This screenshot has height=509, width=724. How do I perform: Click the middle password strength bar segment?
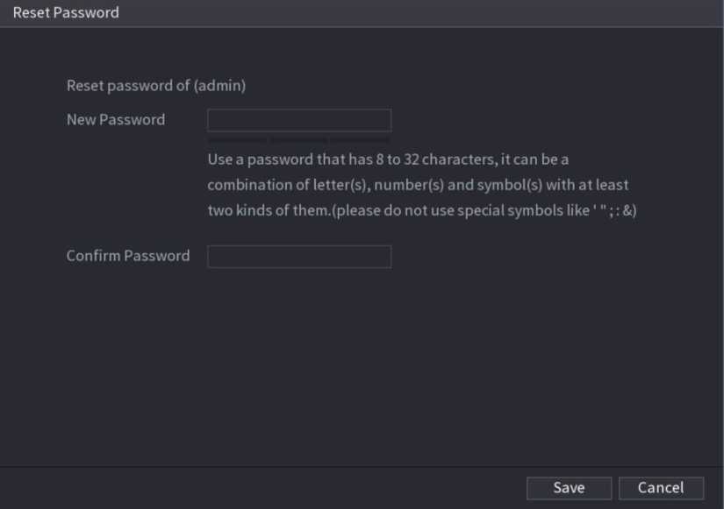click(298, 138)
